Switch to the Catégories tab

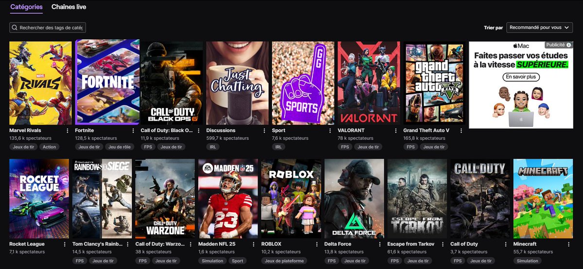coord(26,7)
